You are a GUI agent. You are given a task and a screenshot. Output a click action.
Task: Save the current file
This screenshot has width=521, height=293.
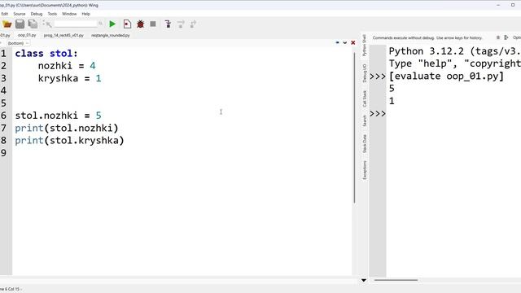pyautogui.click(x=20, y=24)
